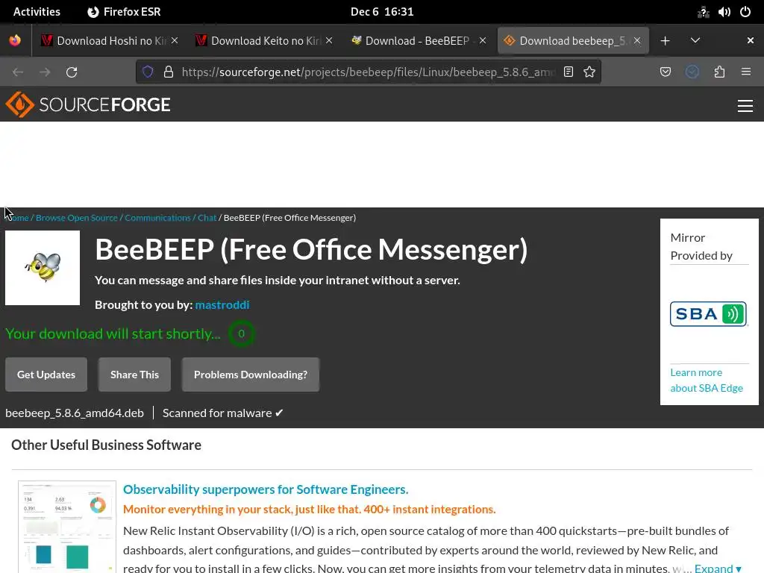Open the Pocket save icon
Screen dimensions: 764x573
tap(665, 72)
